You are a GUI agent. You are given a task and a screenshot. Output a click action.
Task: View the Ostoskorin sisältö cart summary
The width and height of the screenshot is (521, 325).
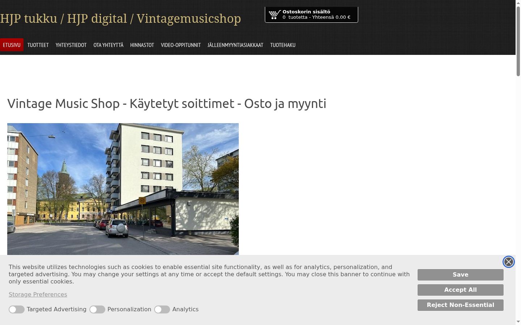[x=312, y=15]
